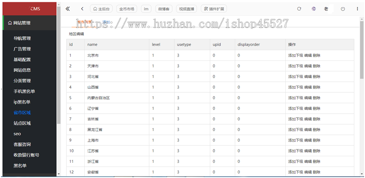Open 站点区域 in sidebar
The image size is (365, 178).
tap(22, 123)
